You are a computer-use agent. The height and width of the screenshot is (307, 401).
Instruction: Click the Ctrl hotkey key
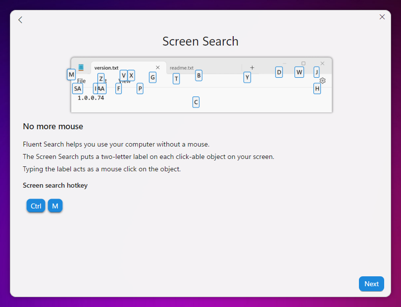36,205
